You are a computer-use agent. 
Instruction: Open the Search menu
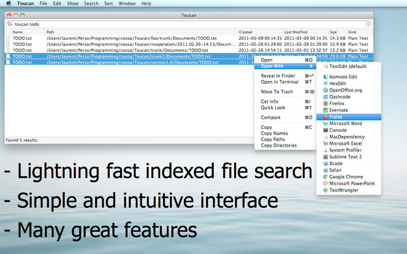[x=91, y=4]
